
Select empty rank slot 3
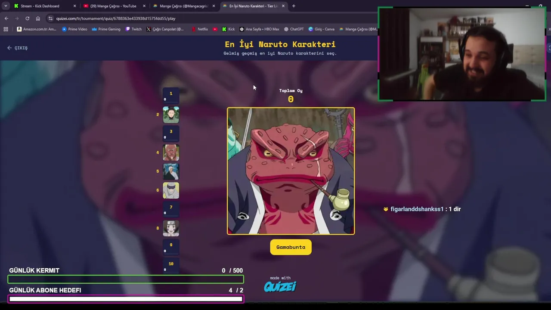click(x=171, y=133)
